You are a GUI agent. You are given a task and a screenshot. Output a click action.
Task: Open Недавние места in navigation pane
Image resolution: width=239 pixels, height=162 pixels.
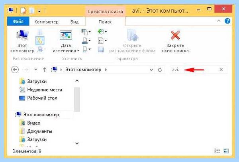point(40,90)
